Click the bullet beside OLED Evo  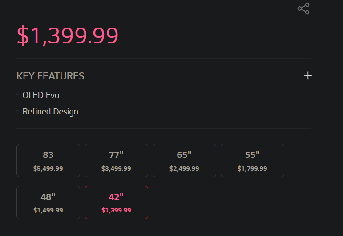17,94
